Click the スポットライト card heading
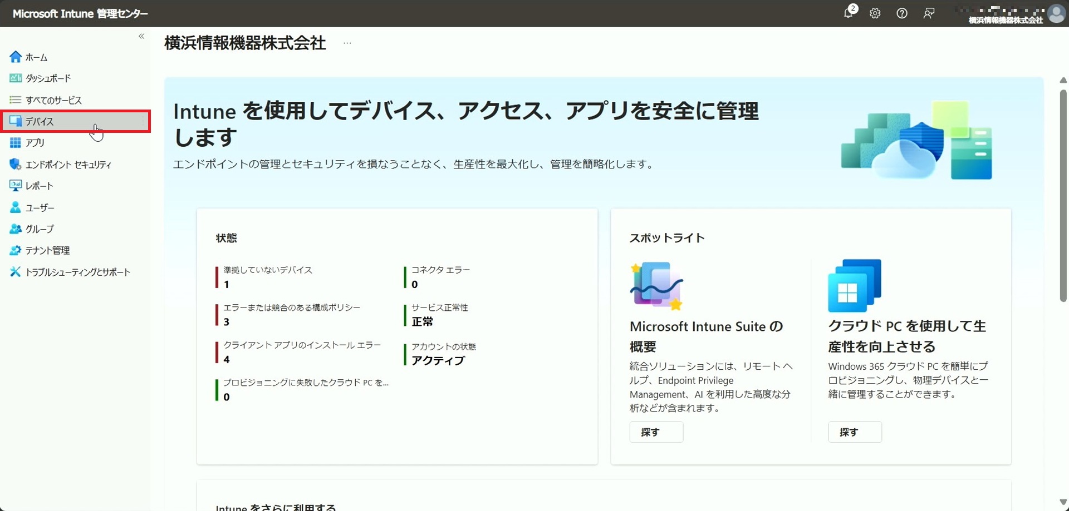1069x511 pixels. coord(667,238)
